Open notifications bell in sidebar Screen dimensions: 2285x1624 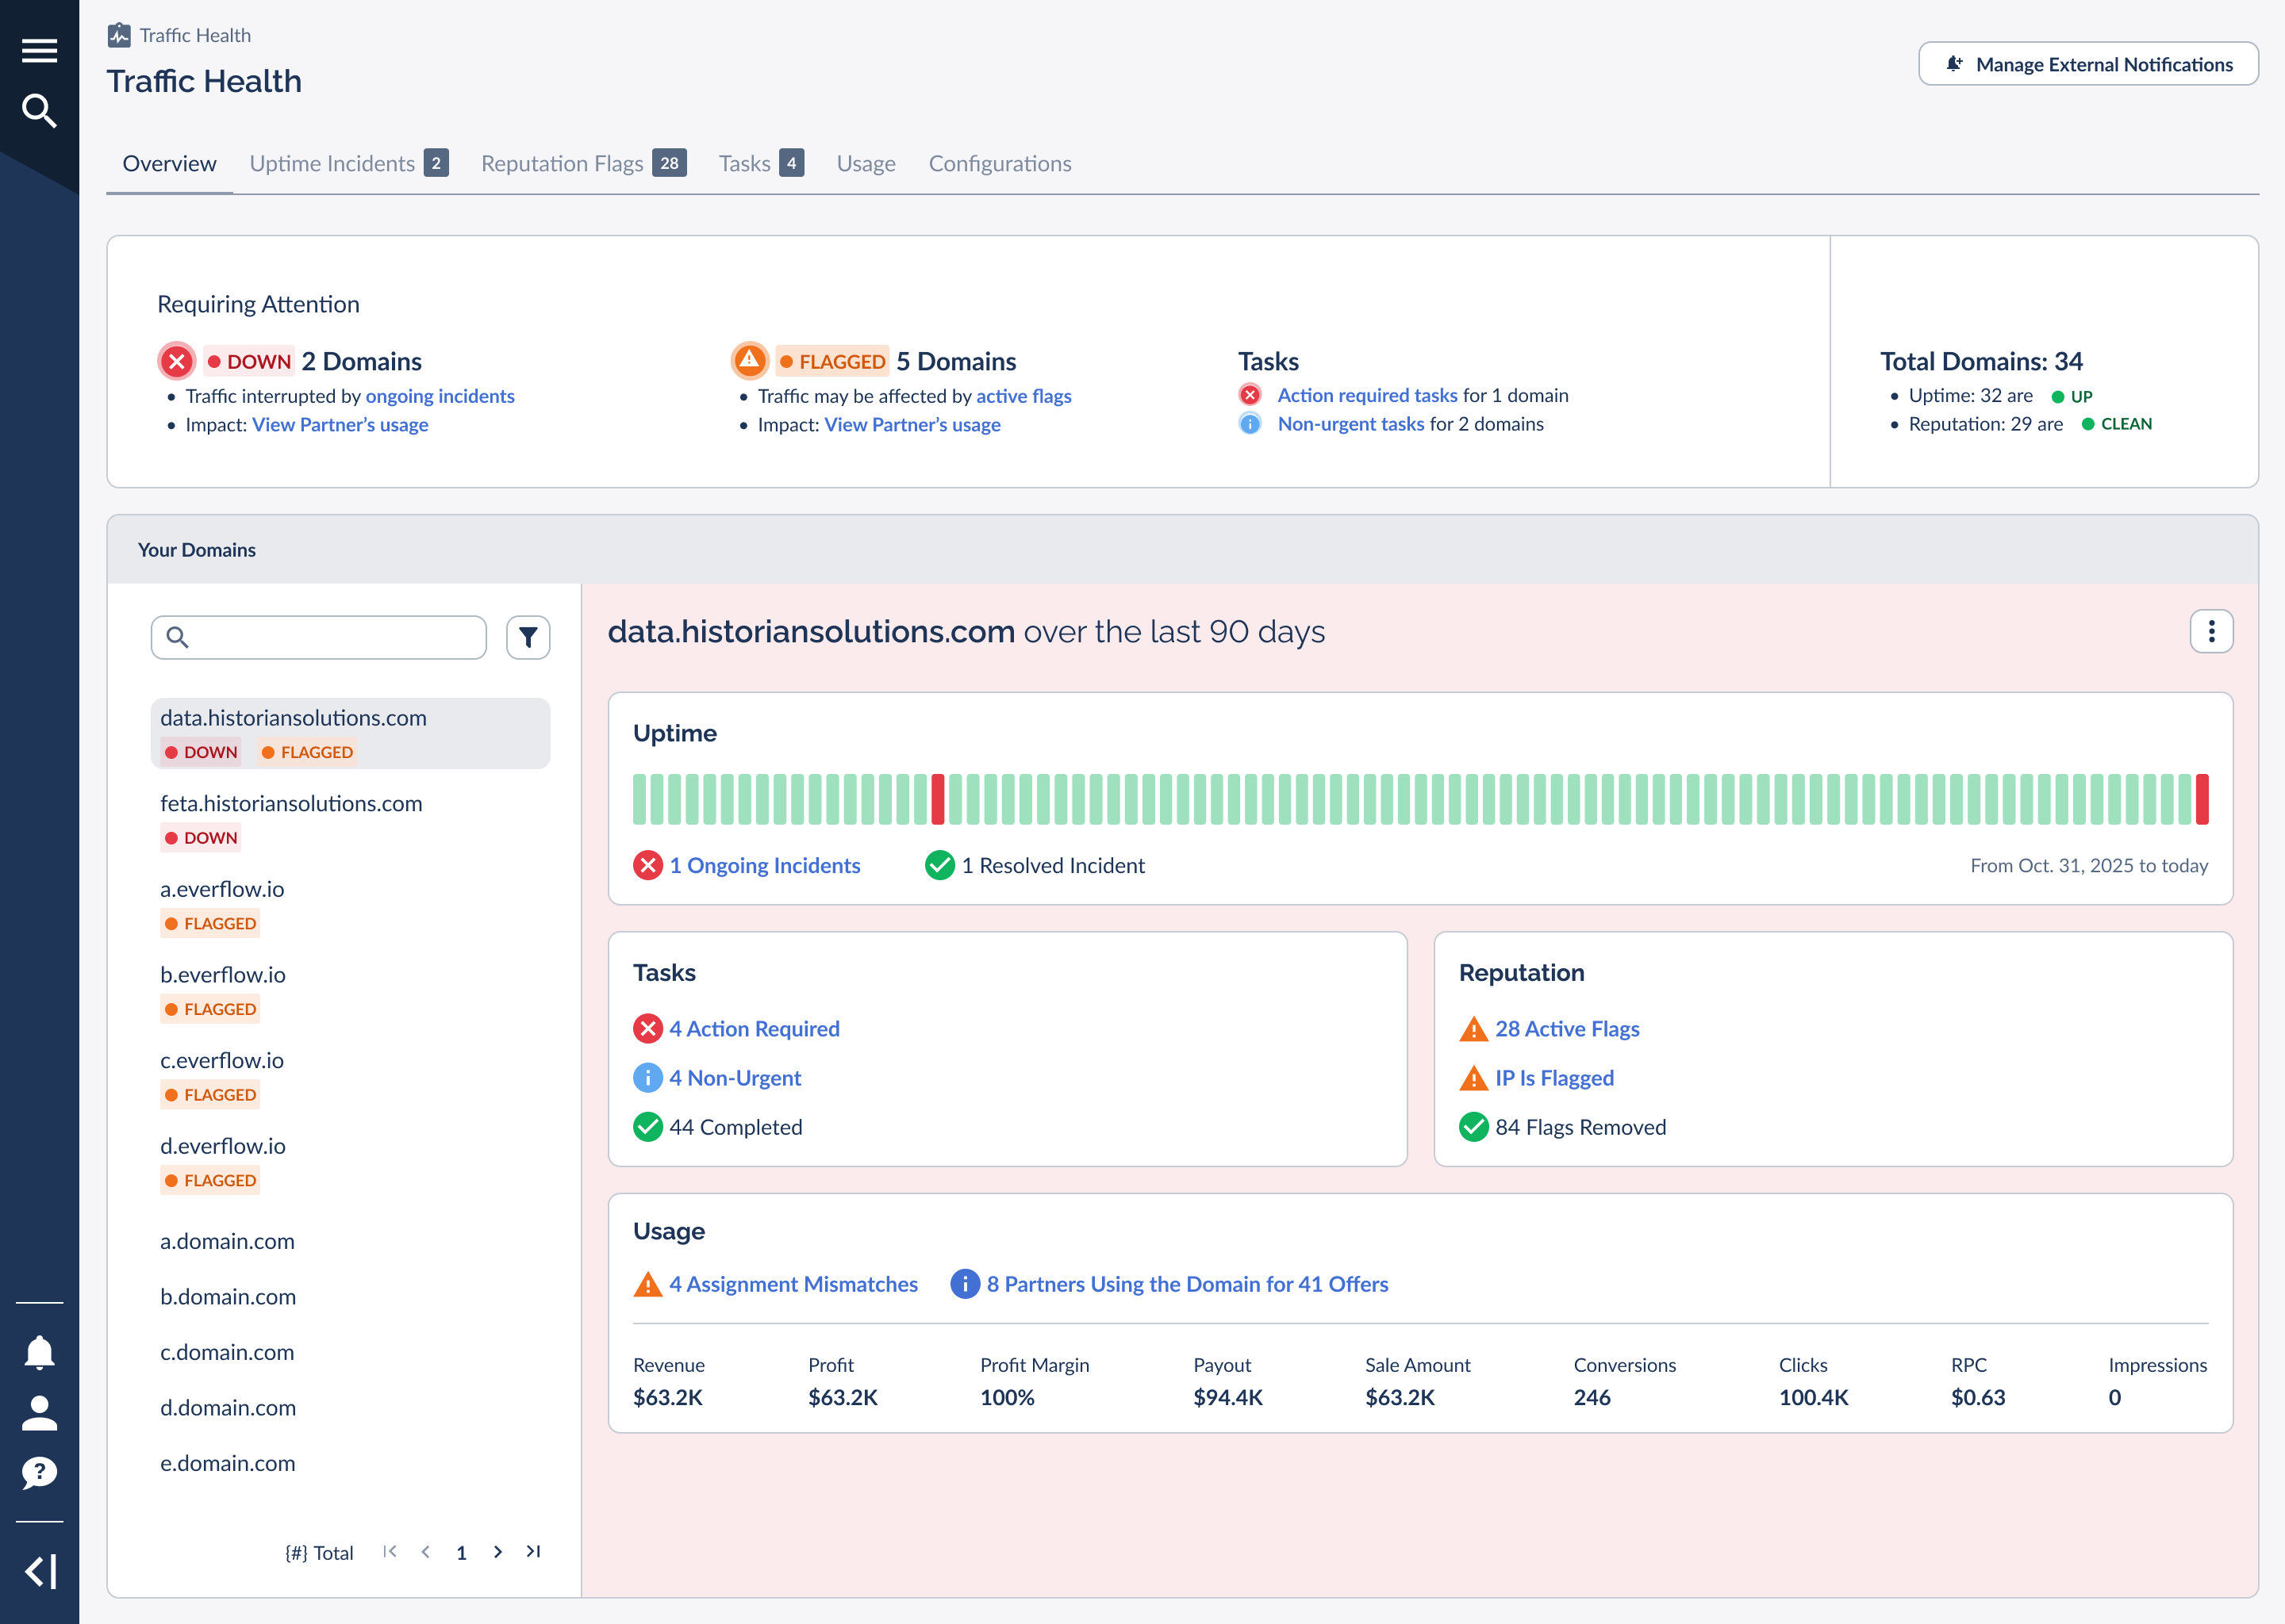[39, 1352]
